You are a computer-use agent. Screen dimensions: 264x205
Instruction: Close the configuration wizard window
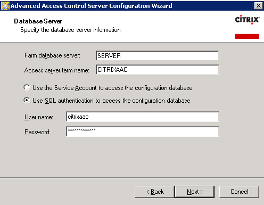point(259,6)
